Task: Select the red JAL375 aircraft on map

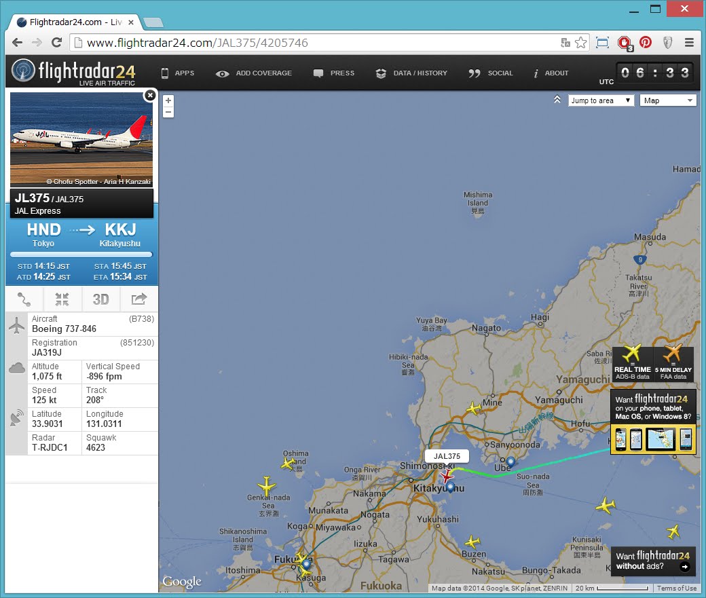Action: click(x=446, y=475)
